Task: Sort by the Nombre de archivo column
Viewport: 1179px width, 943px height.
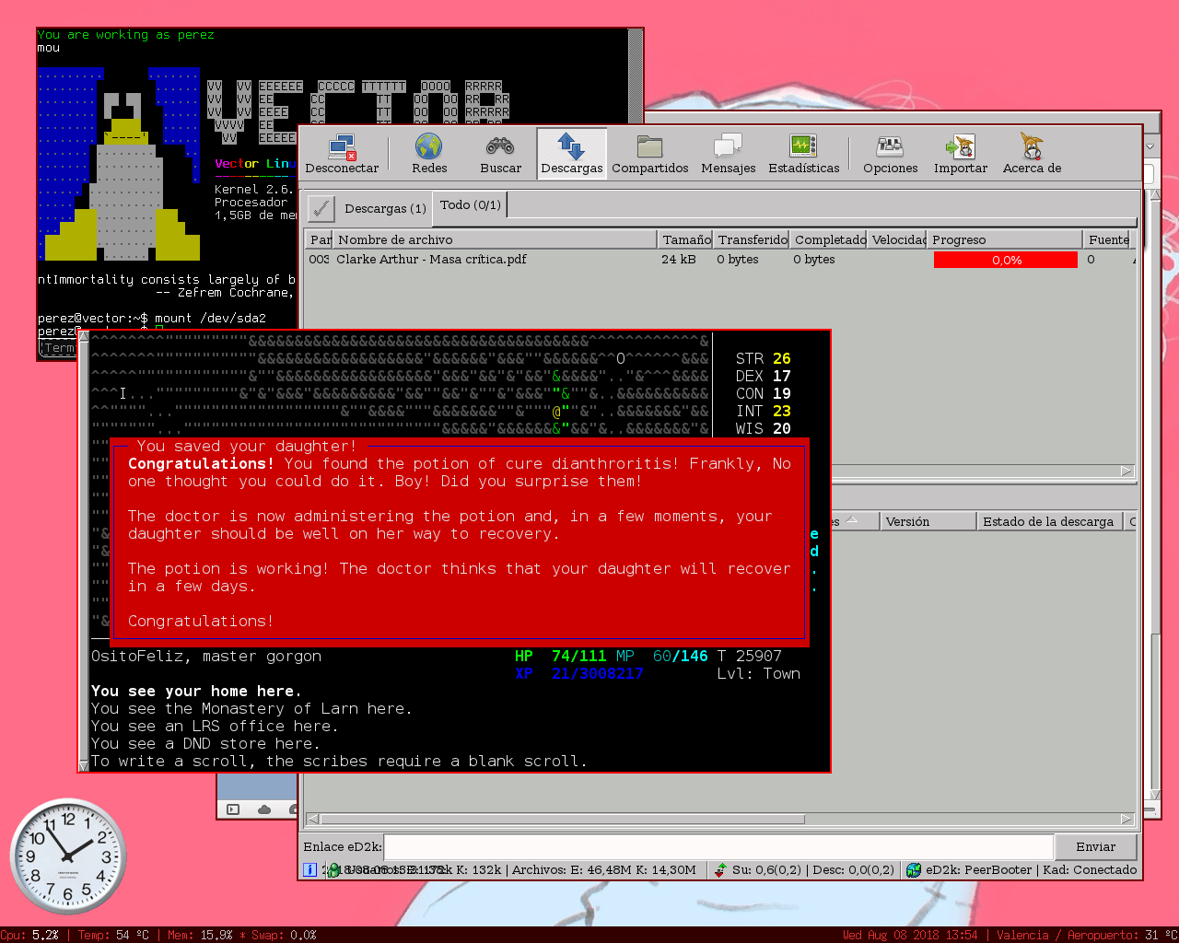Action: point(495,239)
